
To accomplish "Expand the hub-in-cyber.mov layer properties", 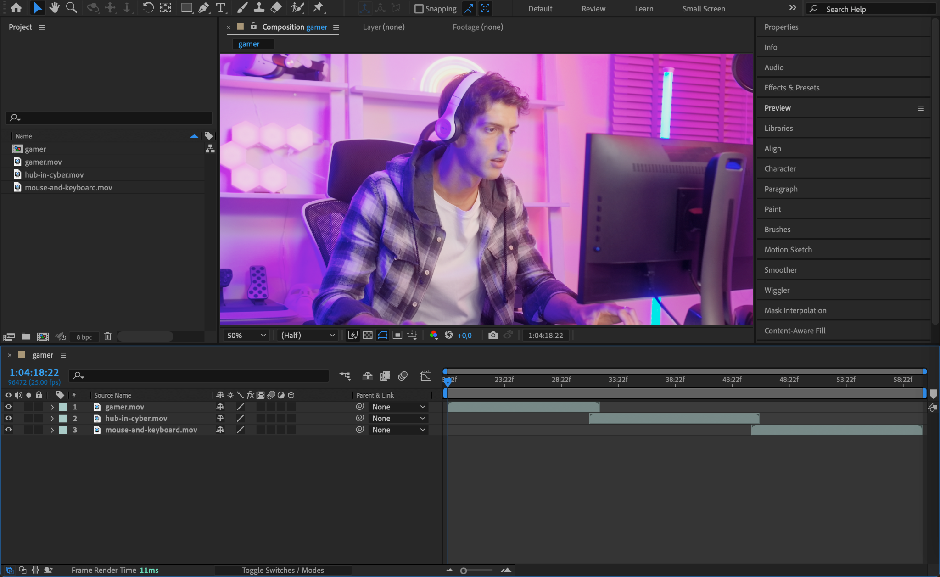I will (x=52, y=418).
